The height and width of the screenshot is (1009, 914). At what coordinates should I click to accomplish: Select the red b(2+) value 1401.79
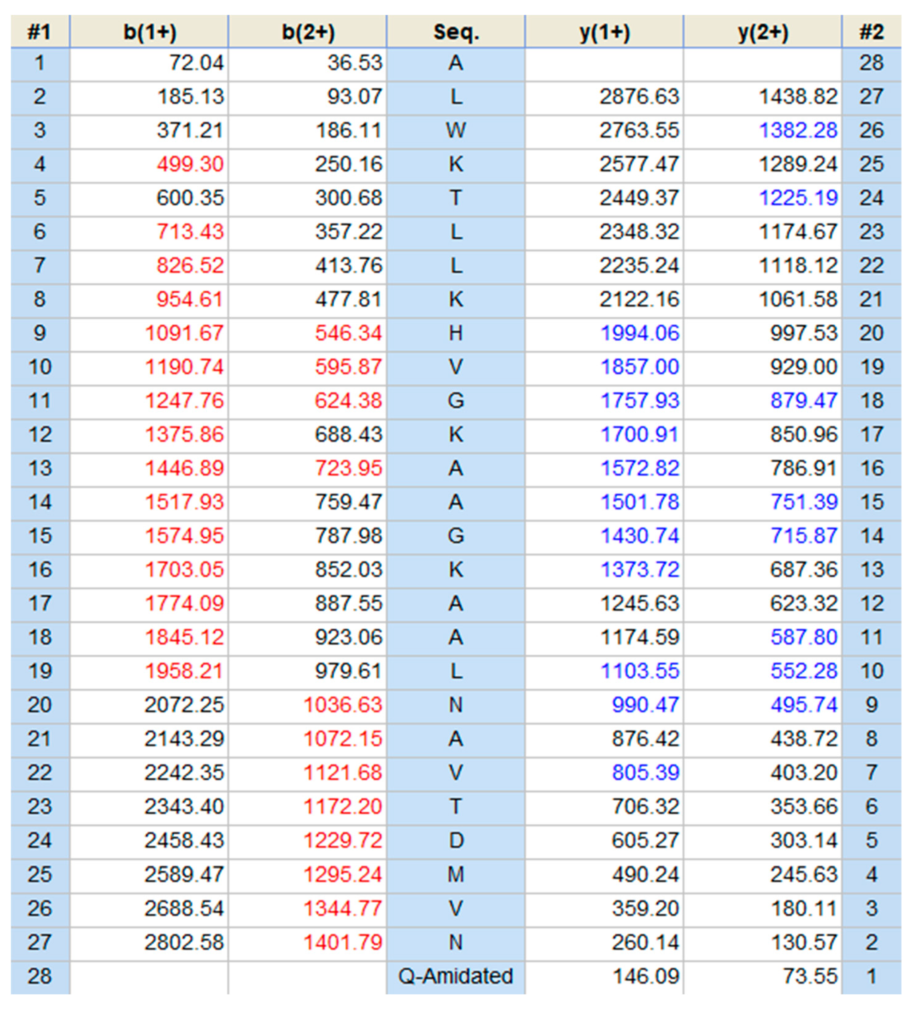342,943
